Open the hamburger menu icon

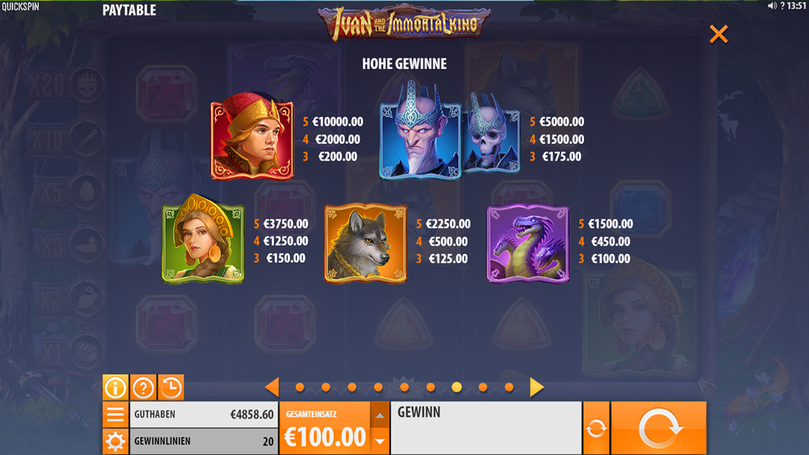click(x=115, y=415)
